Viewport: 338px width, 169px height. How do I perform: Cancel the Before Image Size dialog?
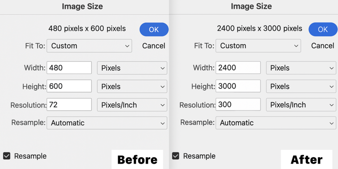[153, 46]
